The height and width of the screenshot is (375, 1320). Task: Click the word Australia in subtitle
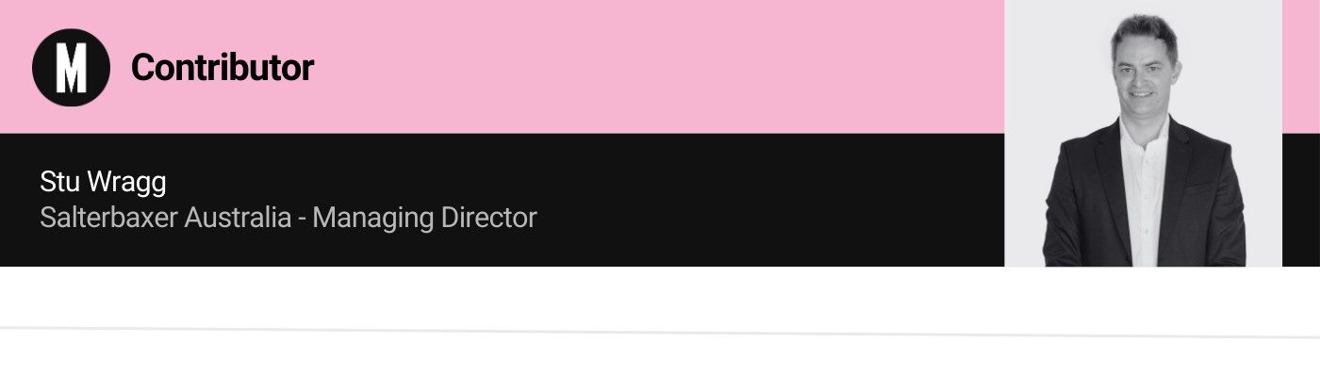click(239, 218)
